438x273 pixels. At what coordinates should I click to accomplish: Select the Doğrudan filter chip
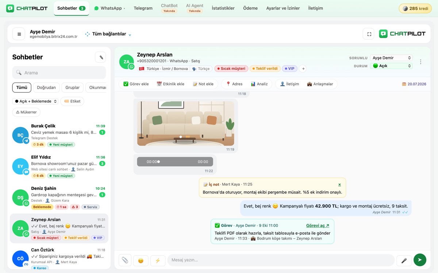pyautogui.click(x=46, y=87)
